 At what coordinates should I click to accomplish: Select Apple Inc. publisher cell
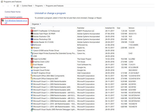81,48
